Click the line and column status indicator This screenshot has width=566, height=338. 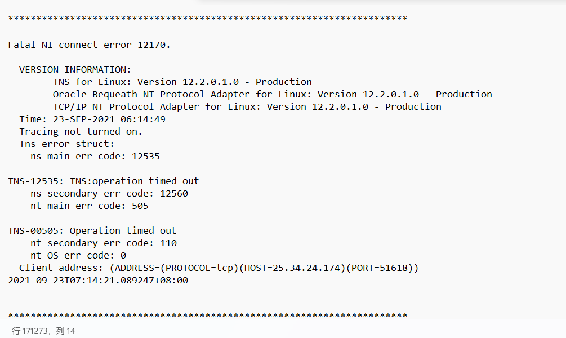coord(43,331)
